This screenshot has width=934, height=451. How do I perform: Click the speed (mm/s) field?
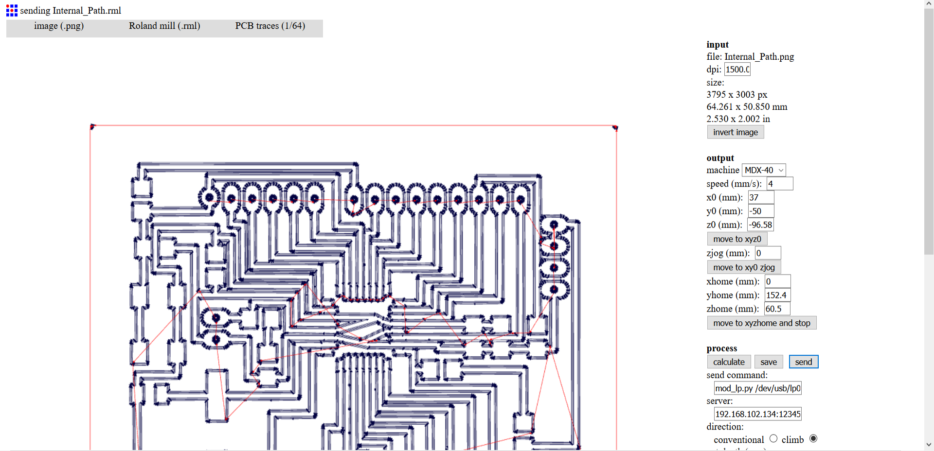[x=780, y=184]
